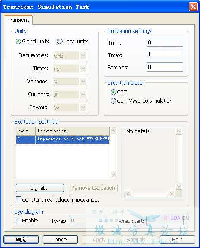Focus the Samples input field
The width and height of the screenshot is (200, 248).
tap(165, 67)
